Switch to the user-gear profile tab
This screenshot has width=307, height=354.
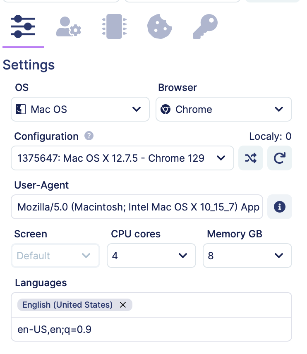click(x=69, y=26)
